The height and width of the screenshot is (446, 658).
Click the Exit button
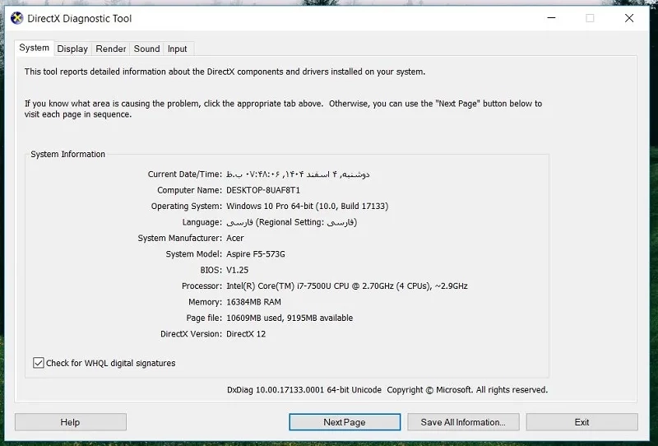pos(582,422)
